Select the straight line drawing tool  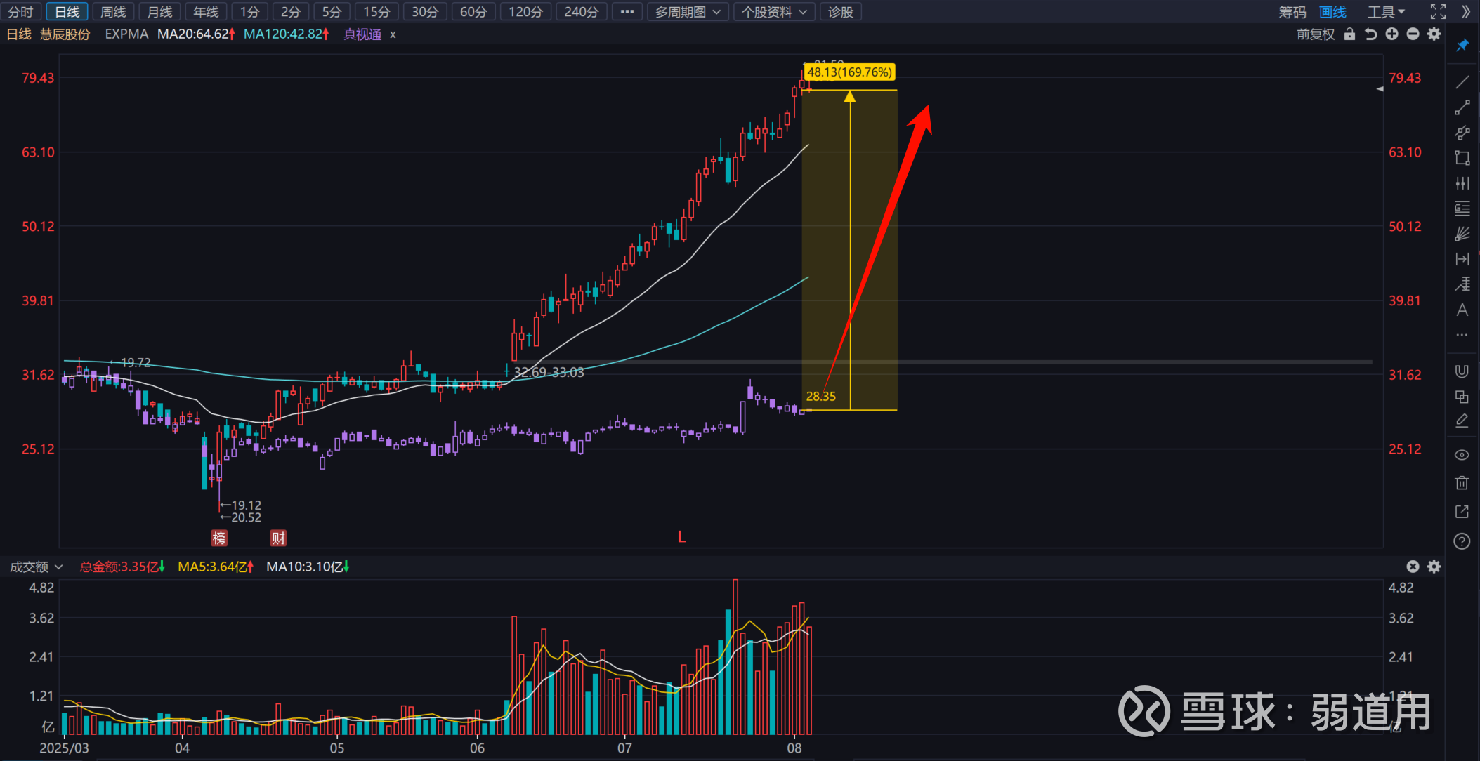tap(1462, 82)
